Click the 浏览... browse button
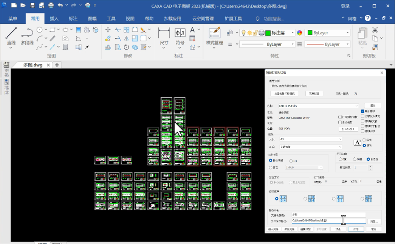This screenshot has width=395, height=244. [374, 221]
